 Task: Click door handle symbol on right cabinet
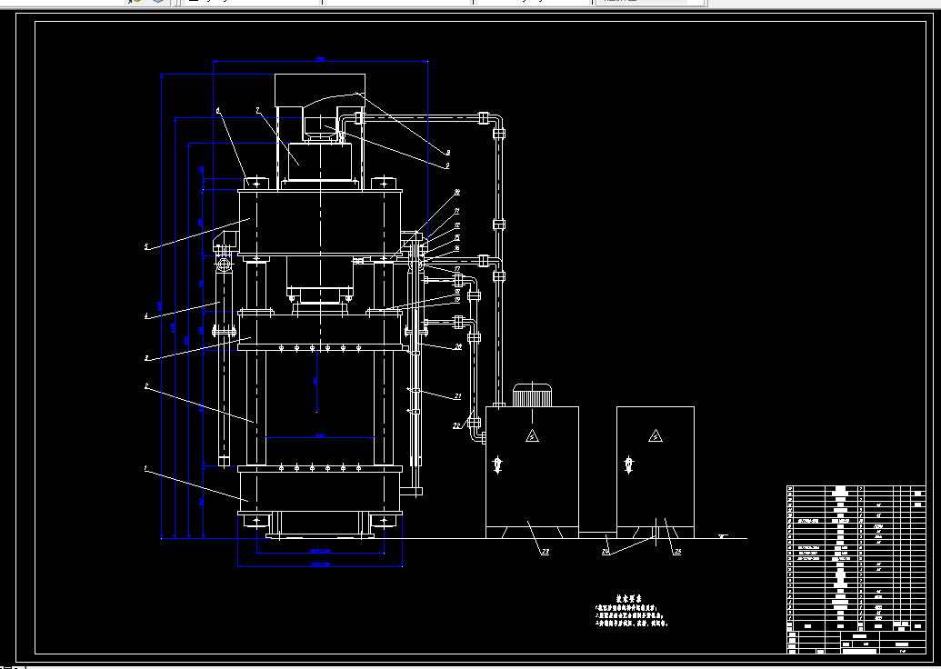(x=629, y=465)
